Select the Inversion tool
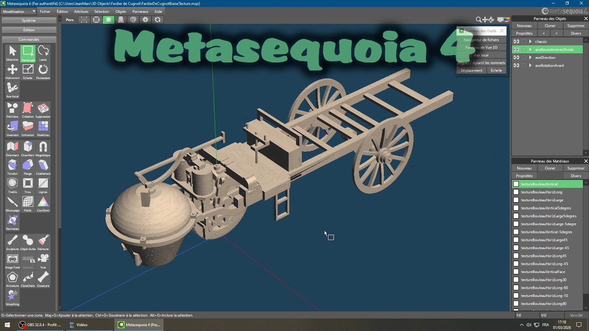 click(12, 129)
